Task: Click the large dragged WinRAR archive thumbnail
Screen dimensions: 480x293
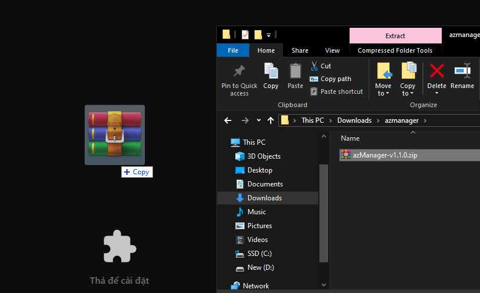Action: (115, 135)
